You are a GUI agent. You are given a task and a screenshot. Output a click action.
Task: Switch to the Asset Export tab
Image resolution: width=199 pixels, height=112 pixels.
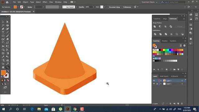(164, 76)
